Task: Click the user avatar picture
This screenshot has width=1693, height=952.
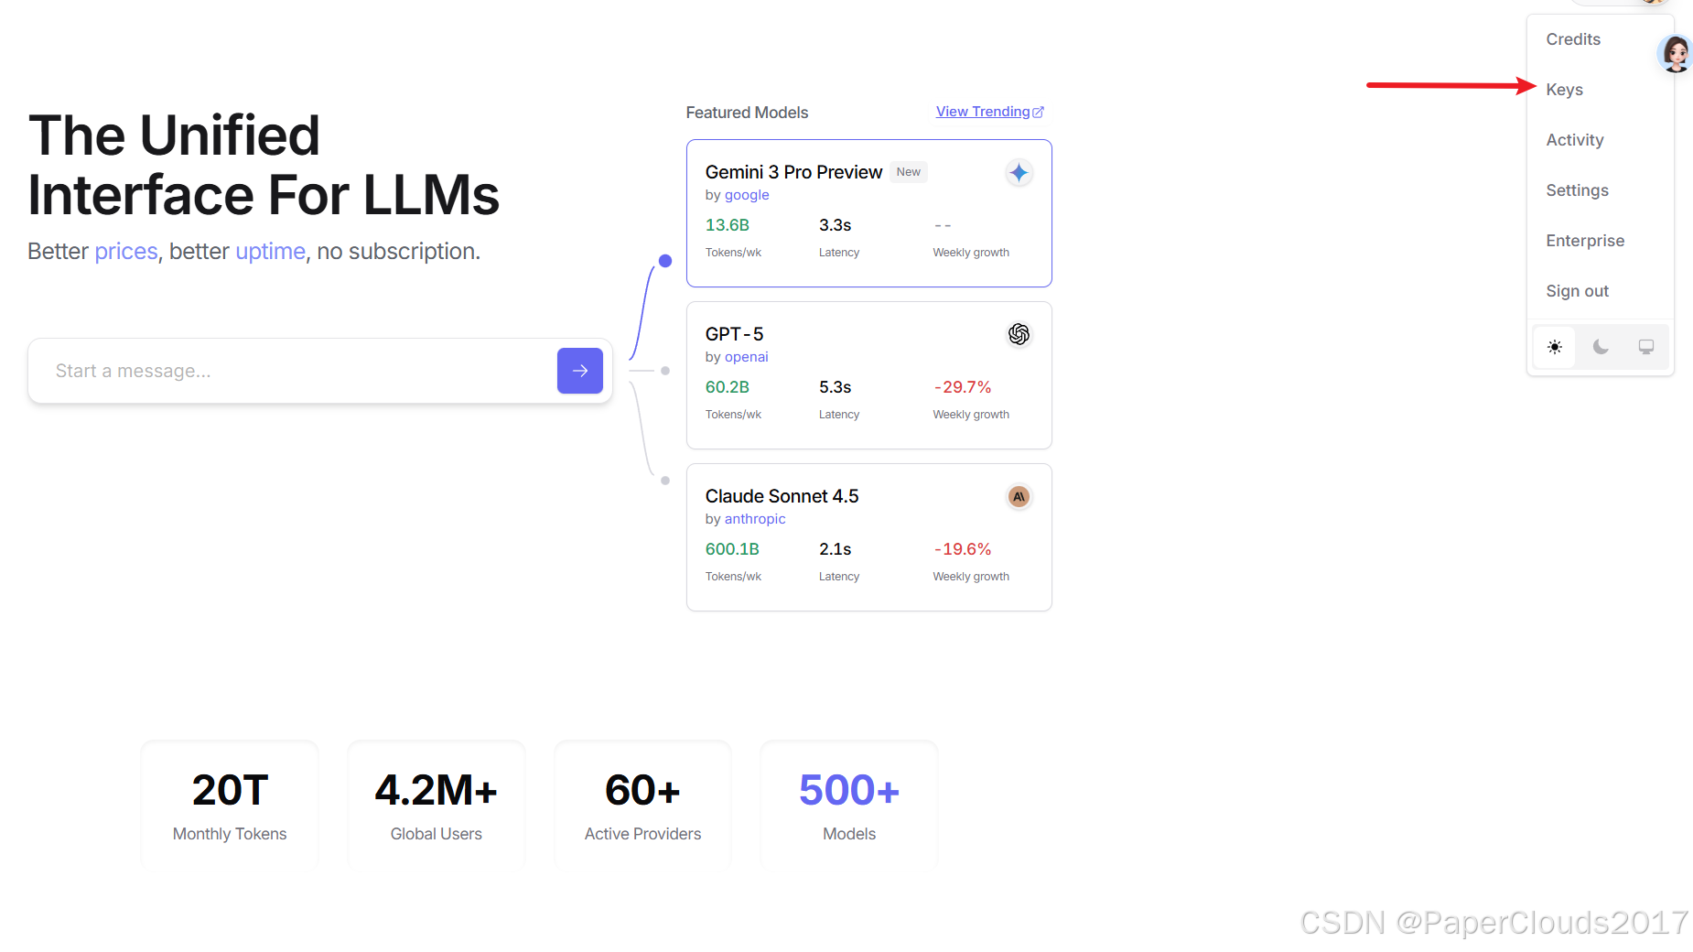Action: pos(1676,54)
